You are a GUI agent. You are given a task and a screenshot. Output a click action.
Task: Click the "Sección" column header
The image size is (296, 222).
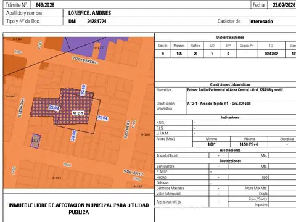(x=163, y=46)
